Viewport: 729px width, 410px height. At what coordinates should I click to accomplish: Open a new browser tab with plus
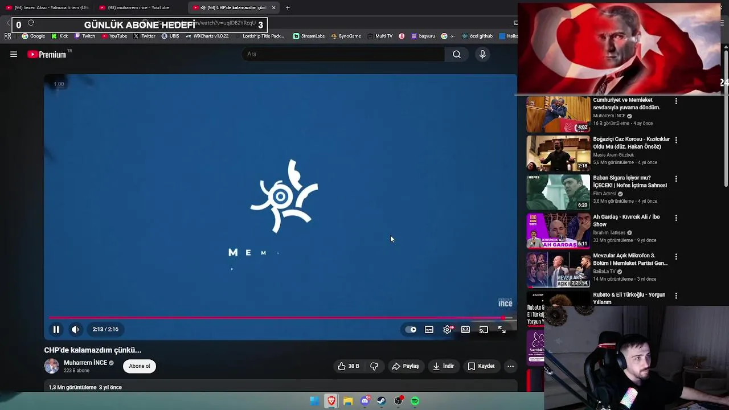(288, 7)
